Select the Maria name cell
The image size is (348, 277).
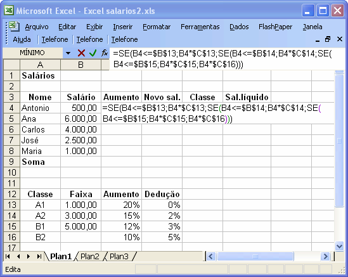[40, 151]
